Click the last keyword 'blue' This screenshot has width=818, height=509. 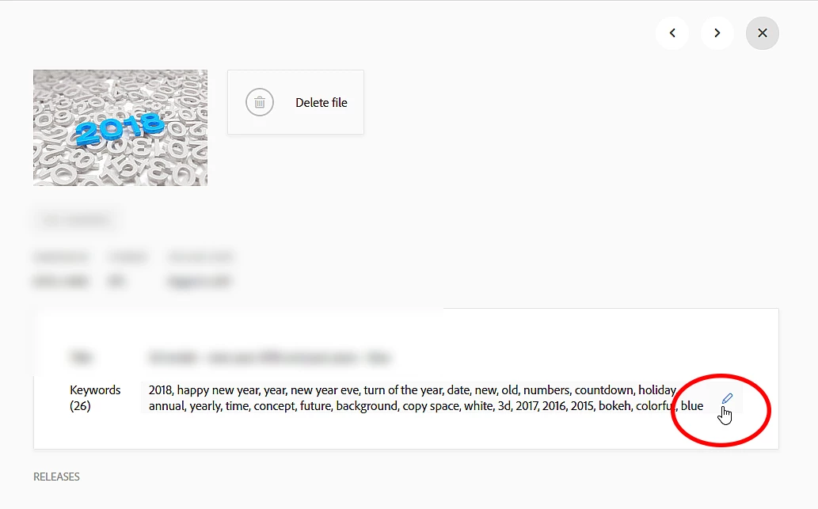[x=692, y=406]
